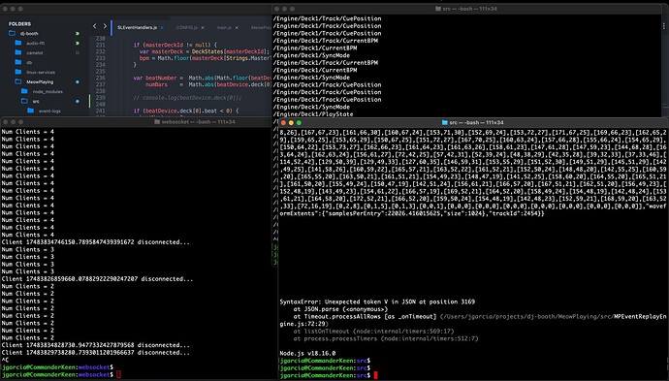Click the FOLDERS sidebar heading
Screen dimensions: 669x381
click(19, 24)
